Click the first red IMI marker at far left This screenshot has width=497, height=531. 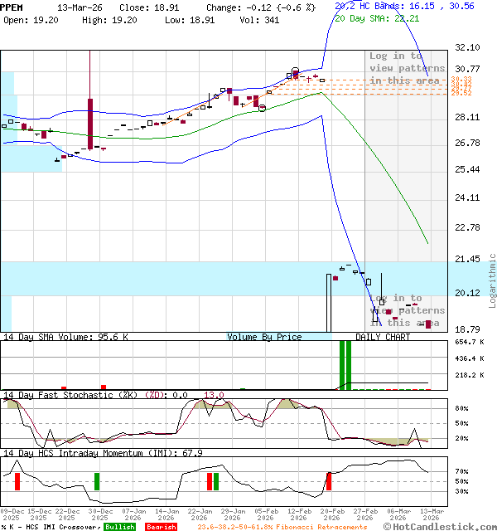click(15, 481)
